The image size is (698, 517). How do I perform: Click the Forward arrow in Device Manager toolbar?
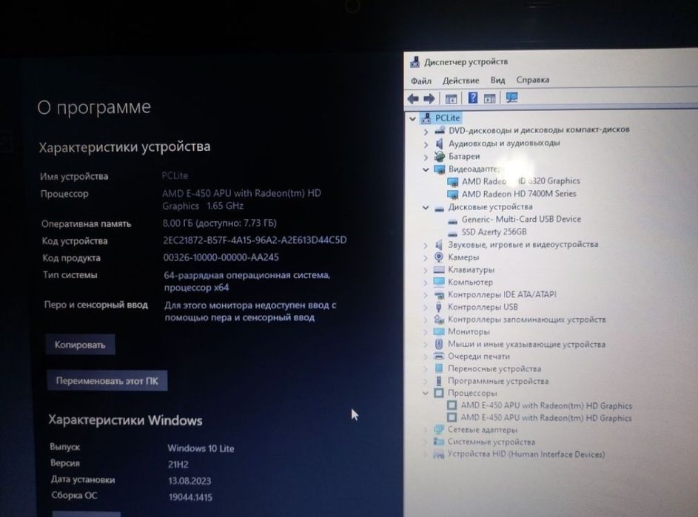coord(429,98)
